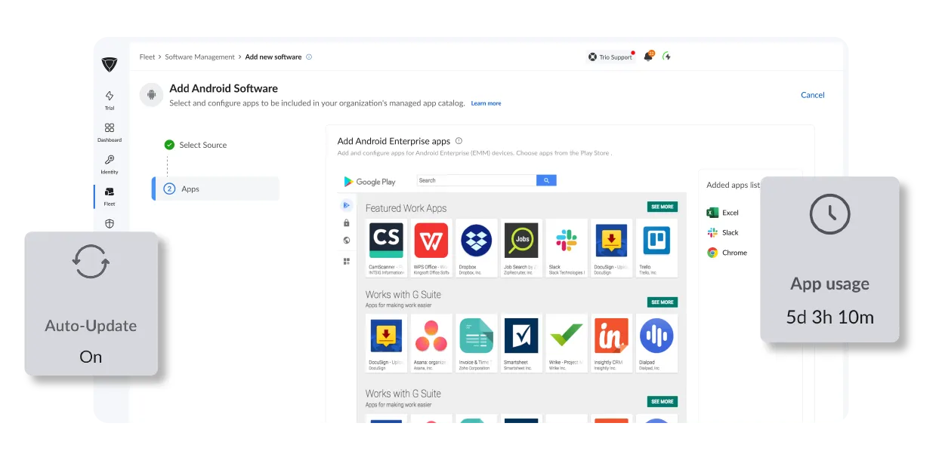Click the Android robot icon
Viewport: 939px width, 460px height.
[151, 95]
